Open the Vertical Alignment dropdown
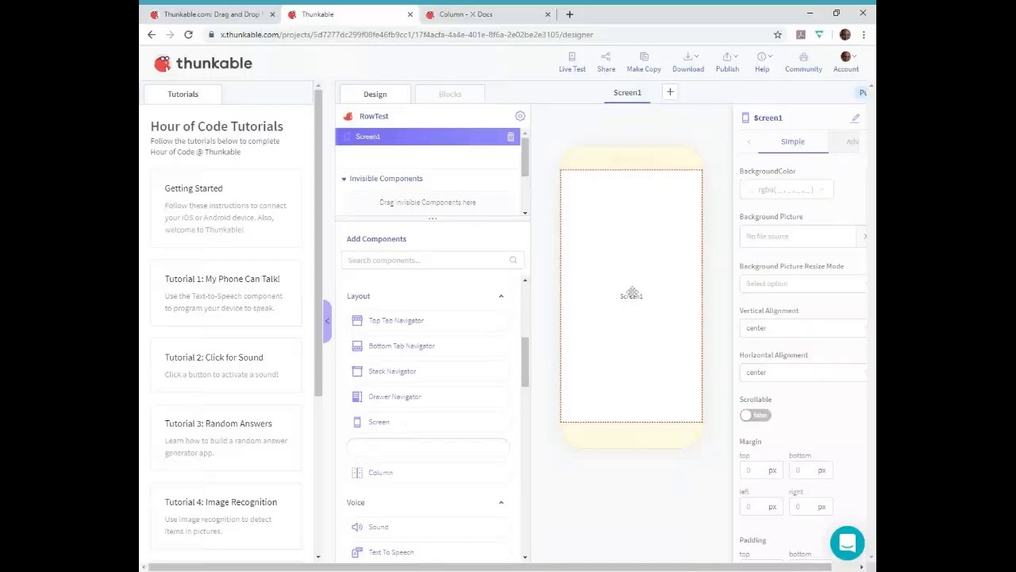 click(x=802, y=328)
